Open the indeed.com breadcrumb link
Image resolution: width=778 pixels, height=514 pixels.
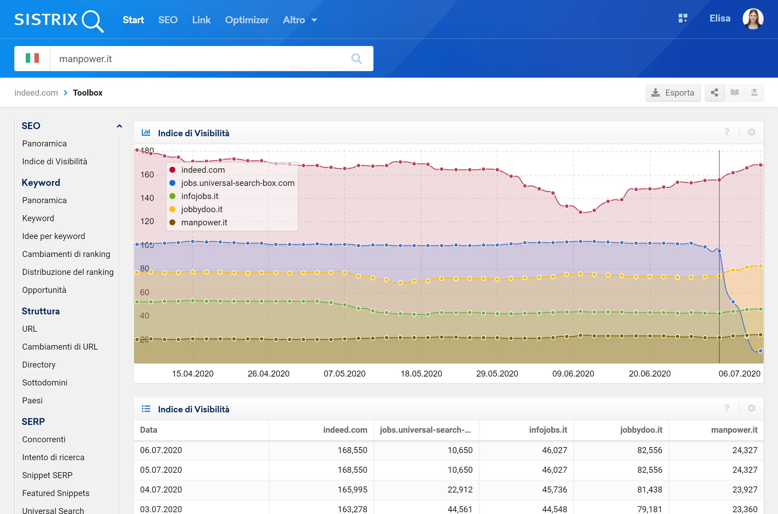pos(36,93)
